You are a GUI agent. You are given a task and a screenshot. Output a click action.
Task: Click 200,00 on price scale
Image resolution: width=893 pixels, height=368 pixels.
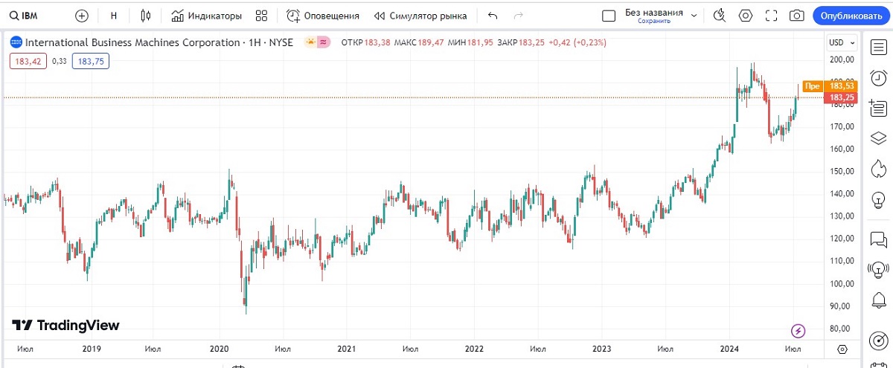click(x=841, y=59)
